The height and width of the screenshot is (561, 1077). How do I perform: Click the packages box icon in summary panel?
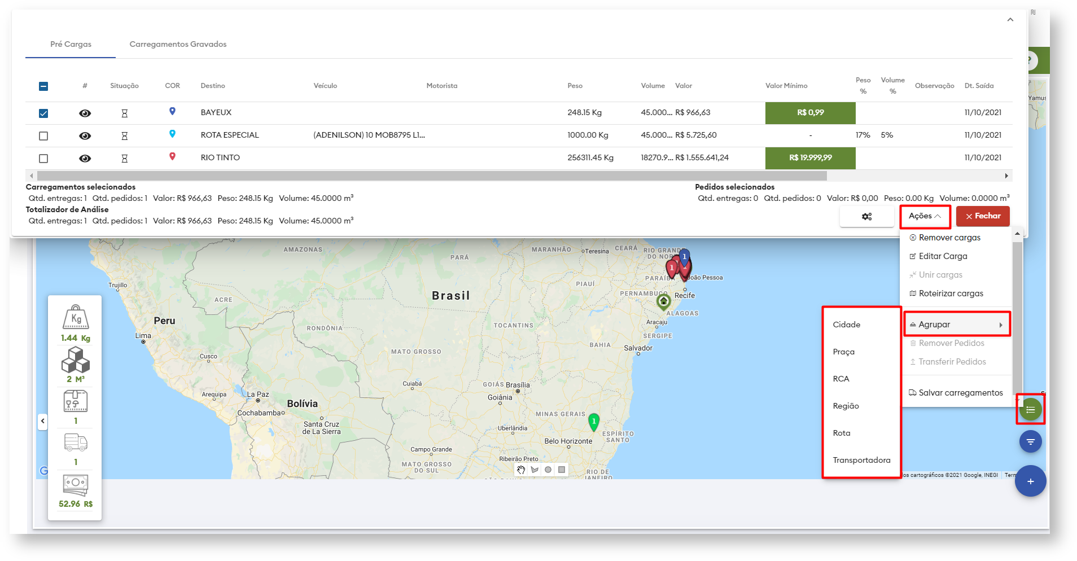[76, 401]
